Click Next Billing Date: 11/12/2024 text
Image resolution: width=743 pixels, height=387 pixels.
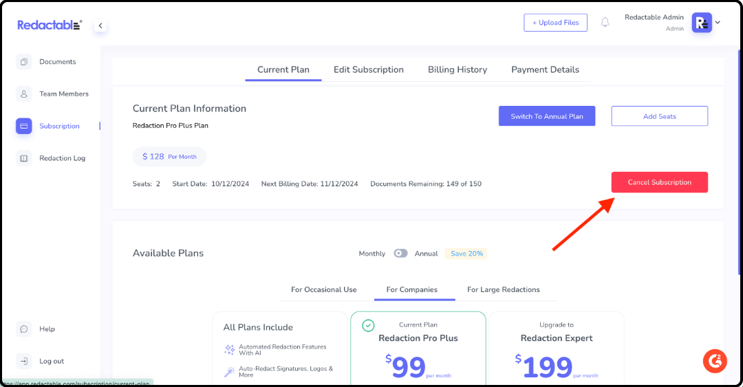point(310,184)
